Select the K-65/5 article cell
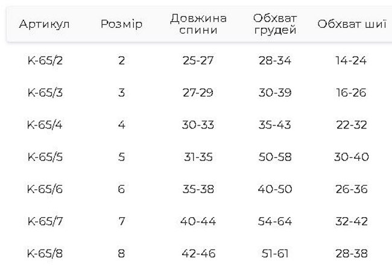 tap(45, 157)
